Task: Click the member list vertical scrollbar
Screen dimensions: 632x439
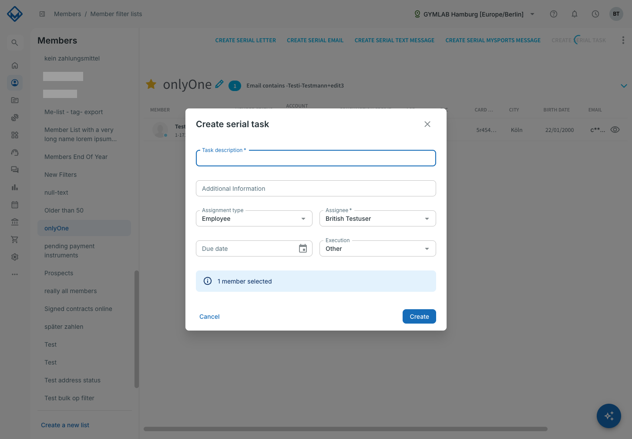Action: (137, 329)
